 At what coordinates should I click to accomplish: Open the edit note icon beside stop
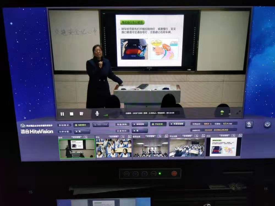pyautogui.click(x=81, y=114)
